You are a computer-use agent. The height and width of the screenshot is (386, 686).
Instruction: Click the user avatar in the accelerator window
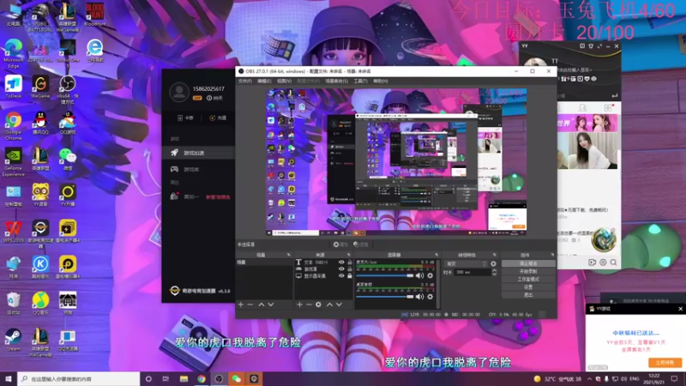click(179, 93)
